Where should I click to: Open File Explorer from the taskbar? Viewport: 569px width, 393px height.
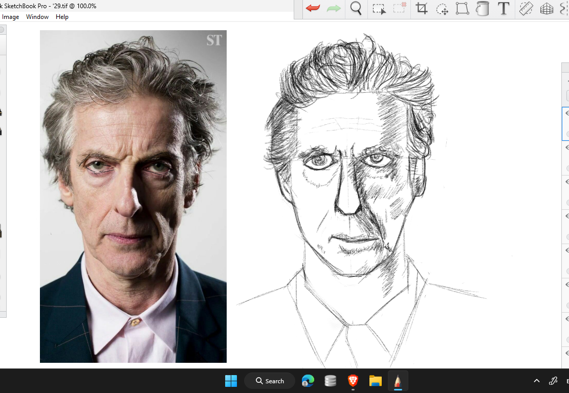pos(375,381)
